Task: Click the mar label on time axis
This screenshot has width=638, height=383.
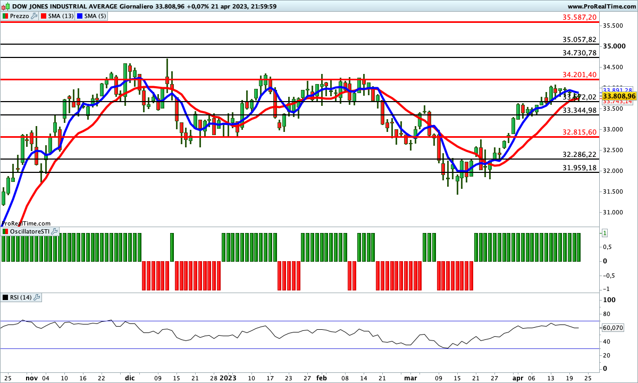Action: click(410, 378)
